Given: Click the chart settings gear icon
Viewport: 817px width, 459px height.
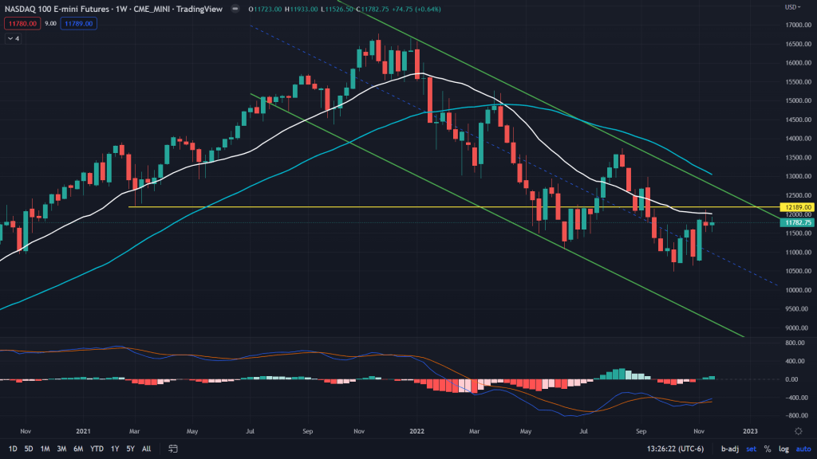Looking at the screenshot, I should (x=798, y=430).
